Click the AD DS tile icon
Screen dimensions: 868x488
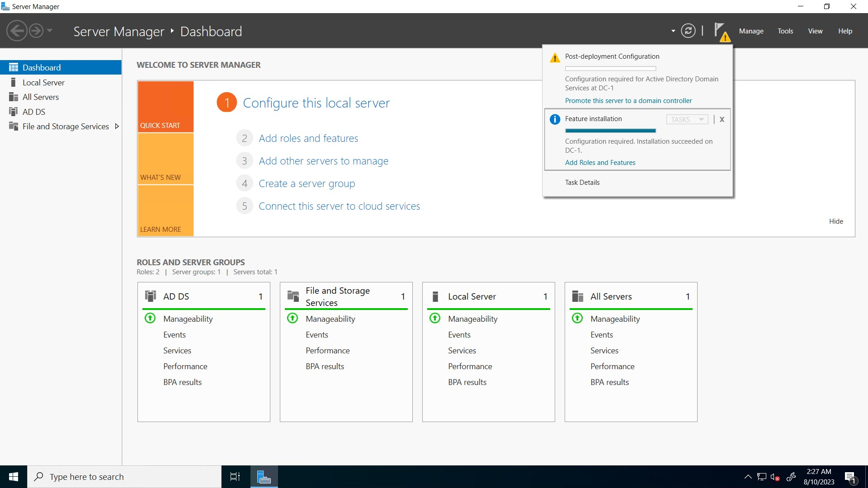click(x=150, y=296)
